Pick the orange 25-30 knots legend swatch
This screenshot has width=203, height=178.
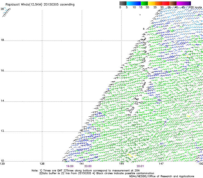(x=159, y=3)
